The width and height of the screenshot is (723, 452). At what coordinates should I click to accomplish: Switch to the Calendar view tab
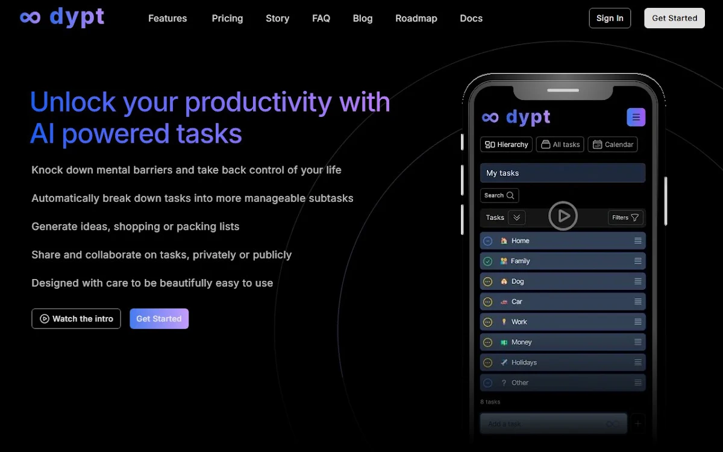click(613, 145)
